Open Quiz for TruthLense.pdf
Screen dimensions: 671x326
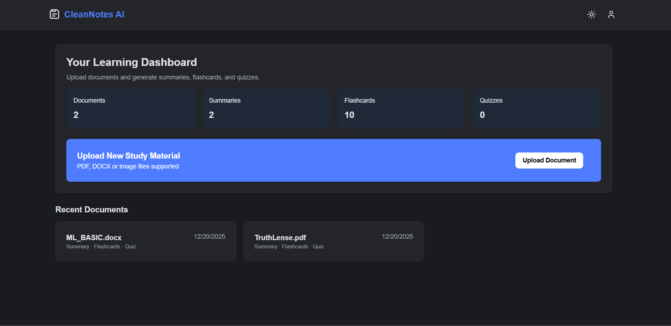pos(318,246)
